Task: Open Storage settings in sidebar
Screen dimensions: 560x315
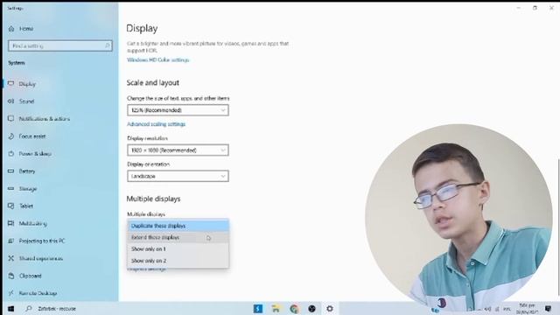Action: click(x=27, y=189)
